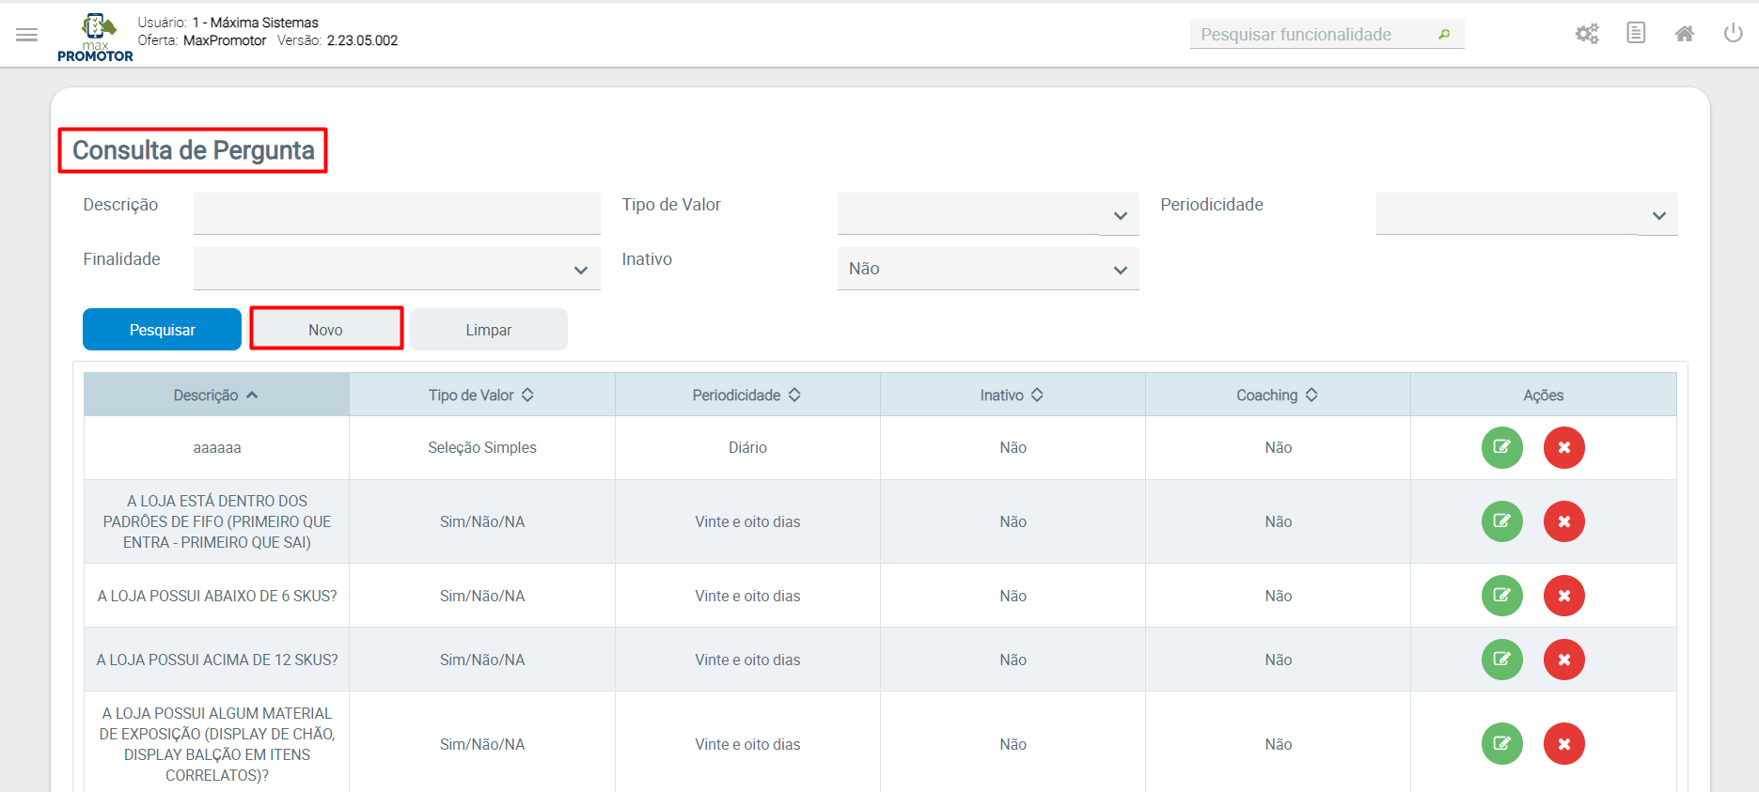Click the power logout icon
Screen dimensions: 1759x792
1733,34
